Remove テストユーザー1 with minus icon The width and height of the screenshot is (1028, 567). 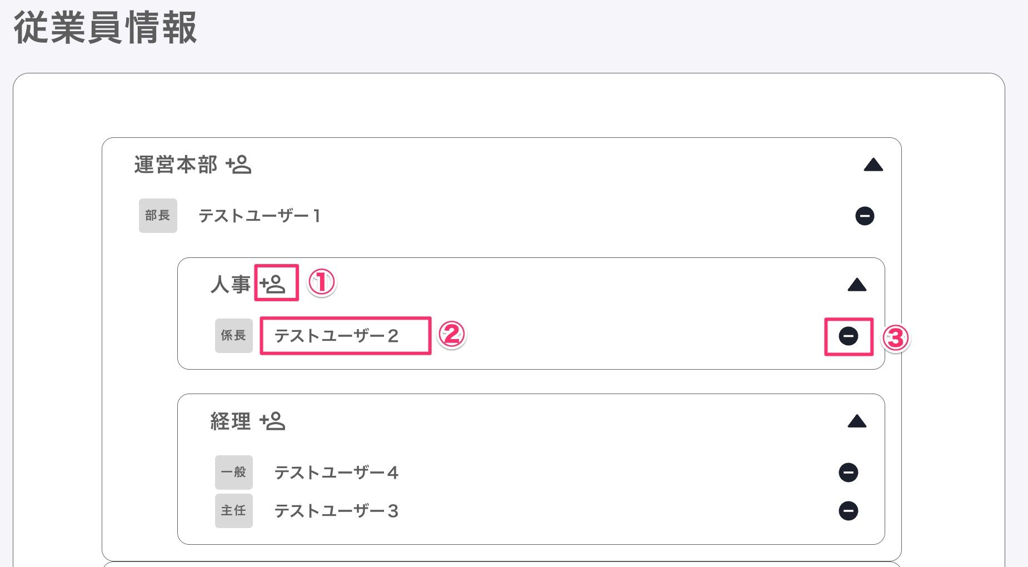click(865, 216)
